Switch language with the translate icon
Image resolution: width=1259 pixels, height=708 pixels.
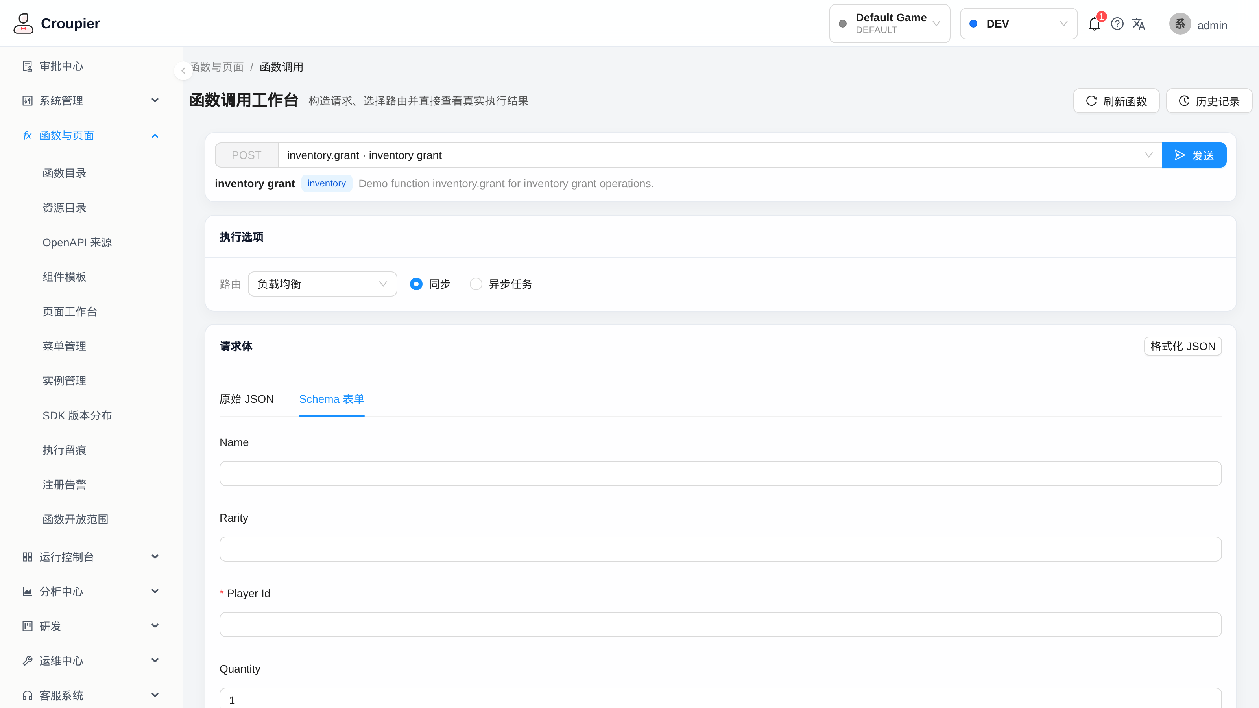click(1139, 24)
